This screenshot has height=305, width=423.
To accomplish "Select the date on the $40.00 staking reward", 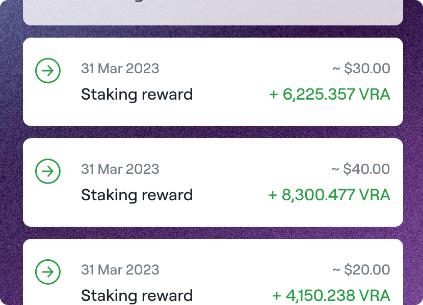I will click(120, 169).
